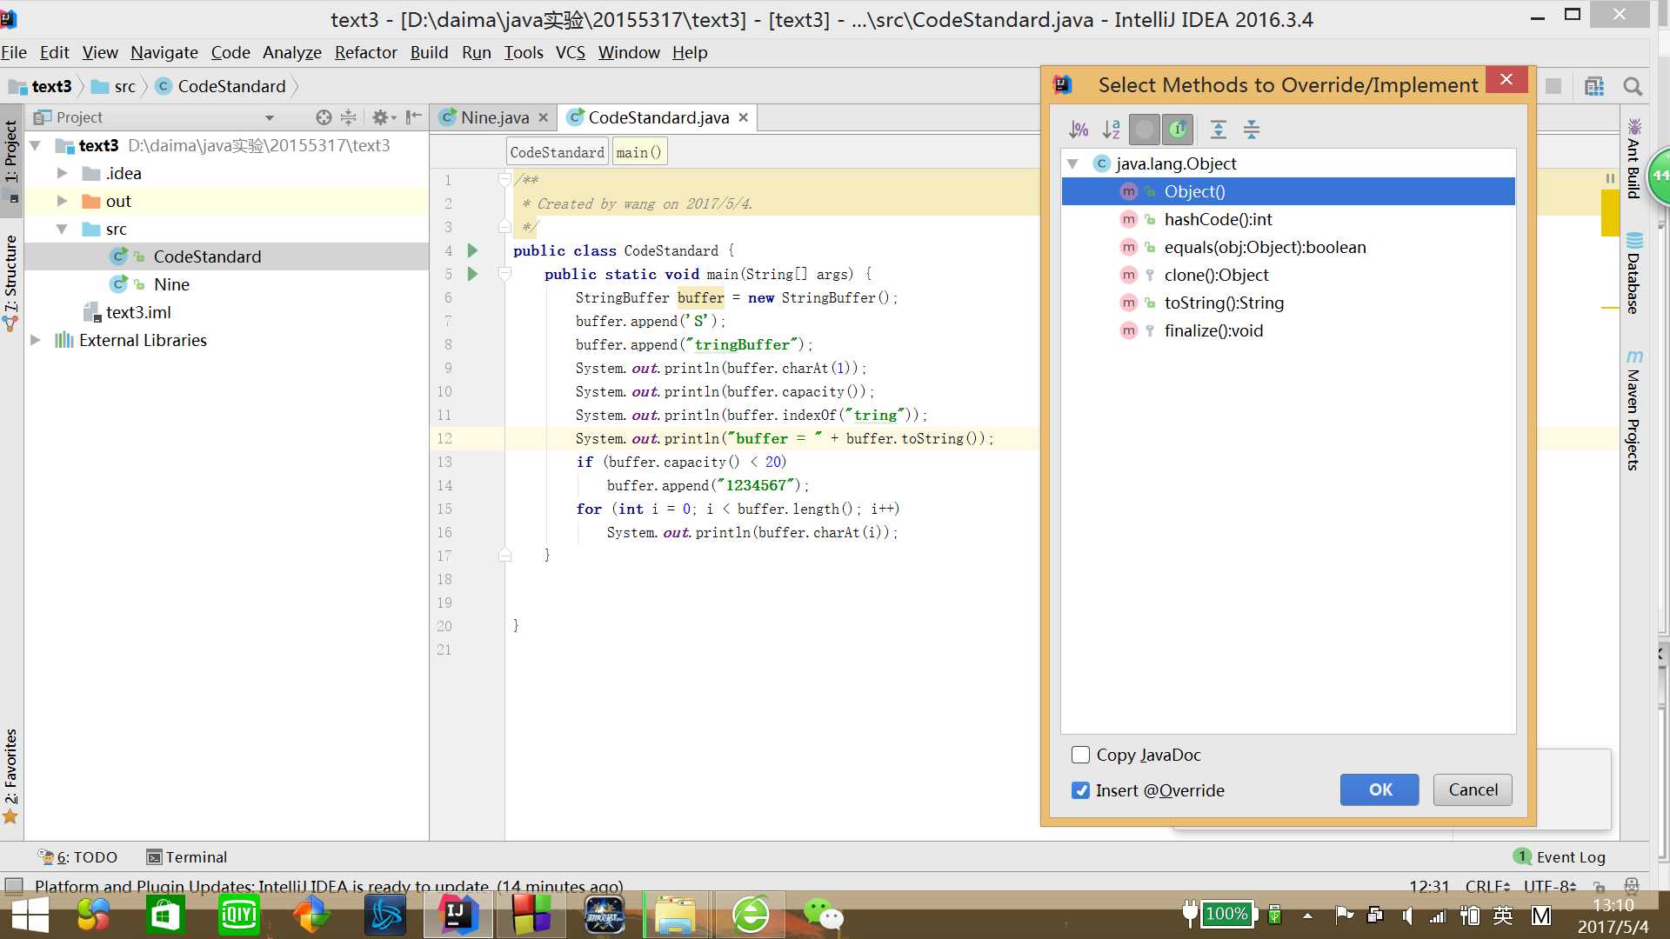Collapse all nodes in override dialog
The width and height of the screenshot is (1670, 939).
[1252, 130]
